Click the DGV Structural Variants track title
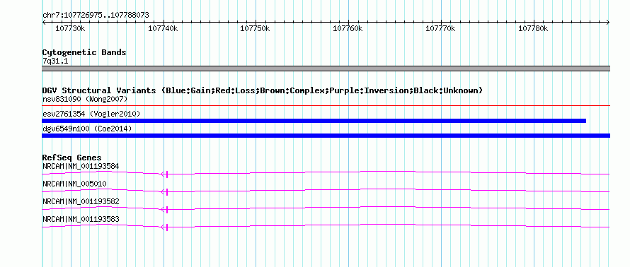 click(263, 90)
